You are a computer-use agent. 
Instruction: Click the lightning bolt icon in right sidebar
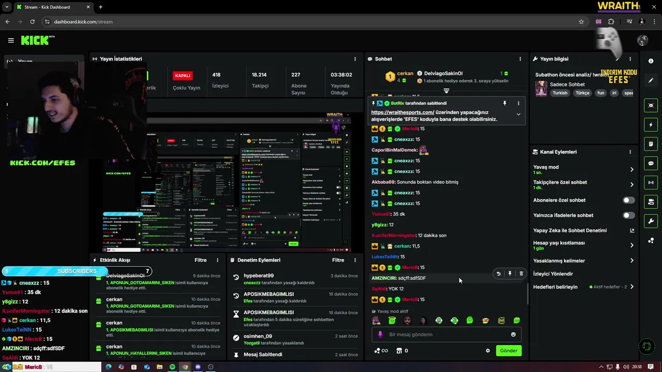click(651, 125)
